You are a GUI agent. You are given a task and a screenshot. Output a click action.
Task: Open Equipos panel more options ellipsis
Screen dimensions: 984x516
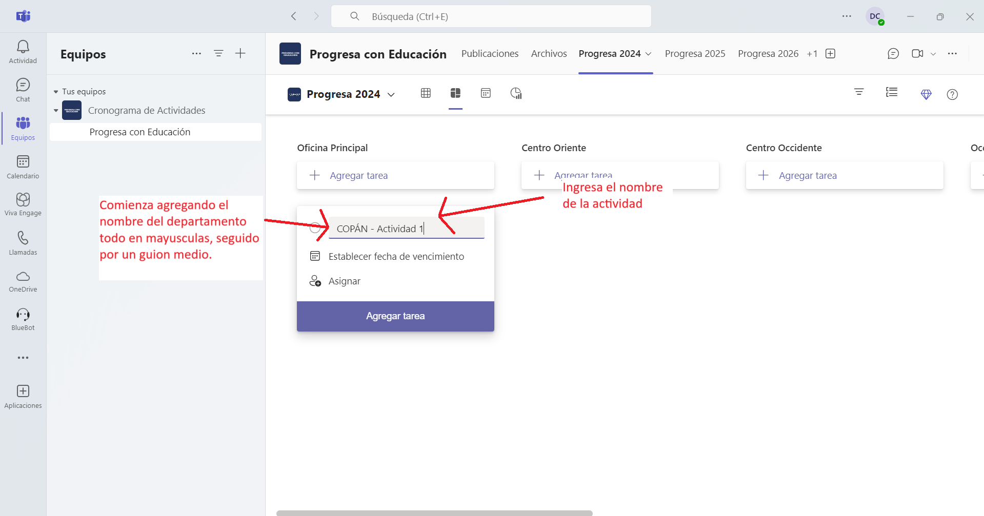point(196,53)
